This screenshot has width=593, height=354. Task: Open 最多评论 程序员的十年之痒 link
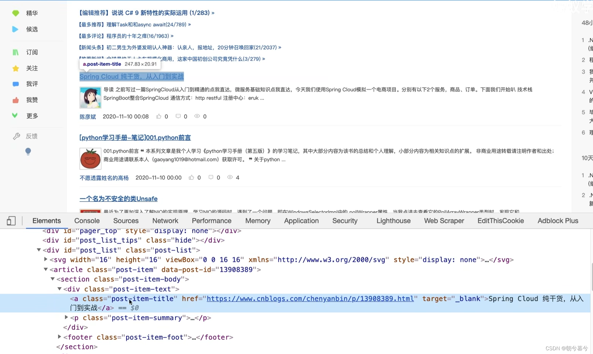[x=126, y=36]
